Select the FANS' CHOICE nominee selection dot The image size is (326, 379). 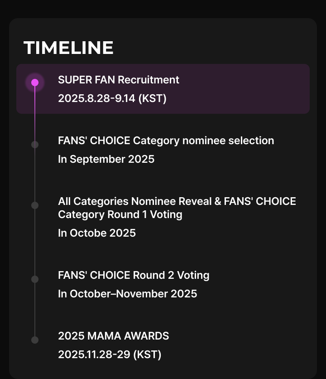(35, 145)
